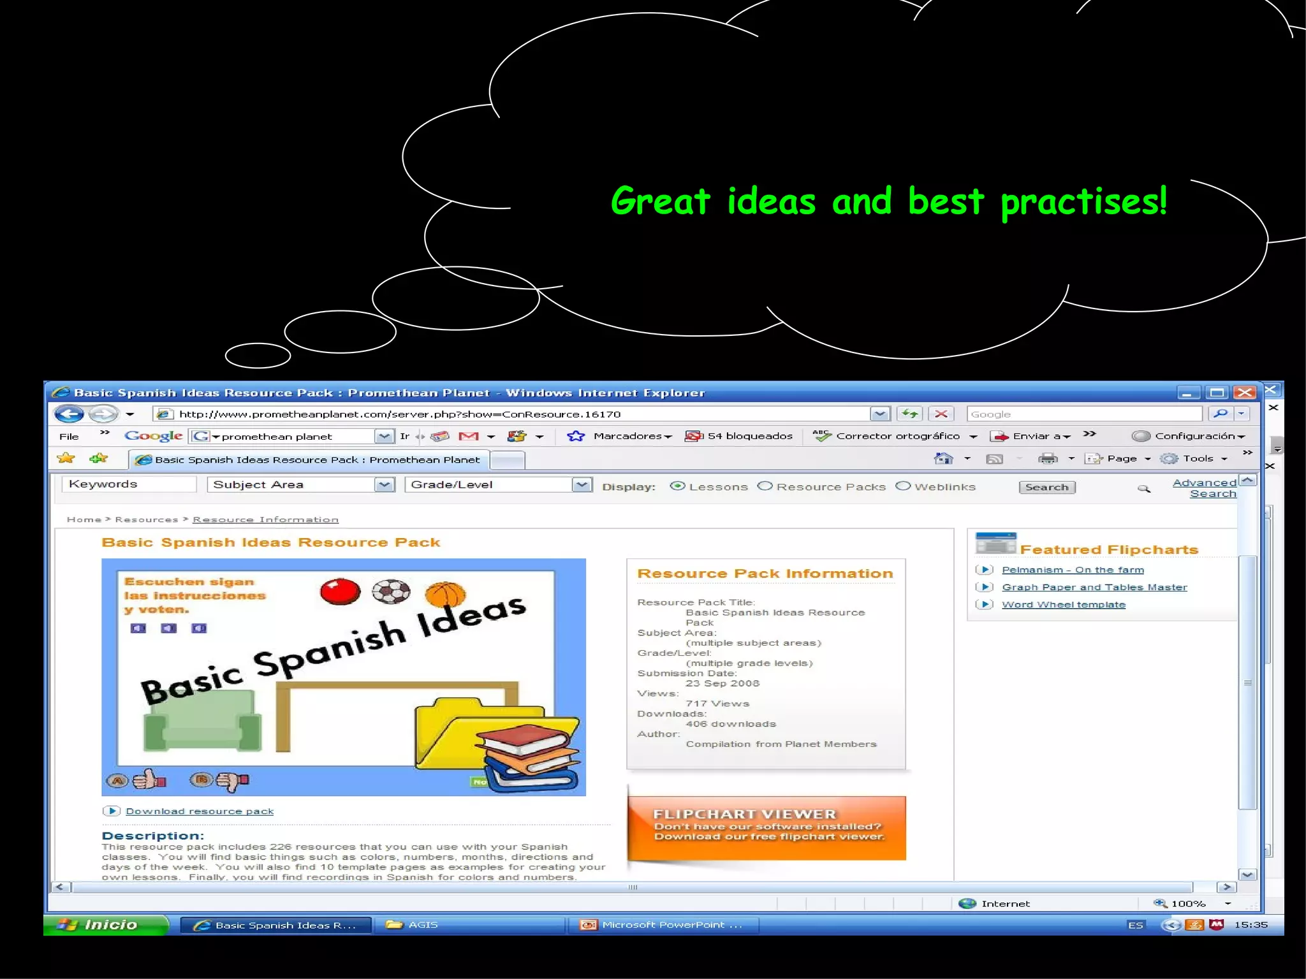
Task: Switch to Microsoft PowerPoint taskbar item
Action: click(x=664, y=925)
